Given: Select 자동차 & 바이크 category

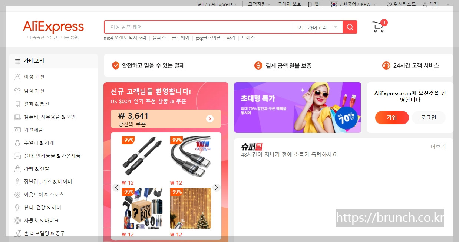Looking at the screenshot, I should 42,221.
